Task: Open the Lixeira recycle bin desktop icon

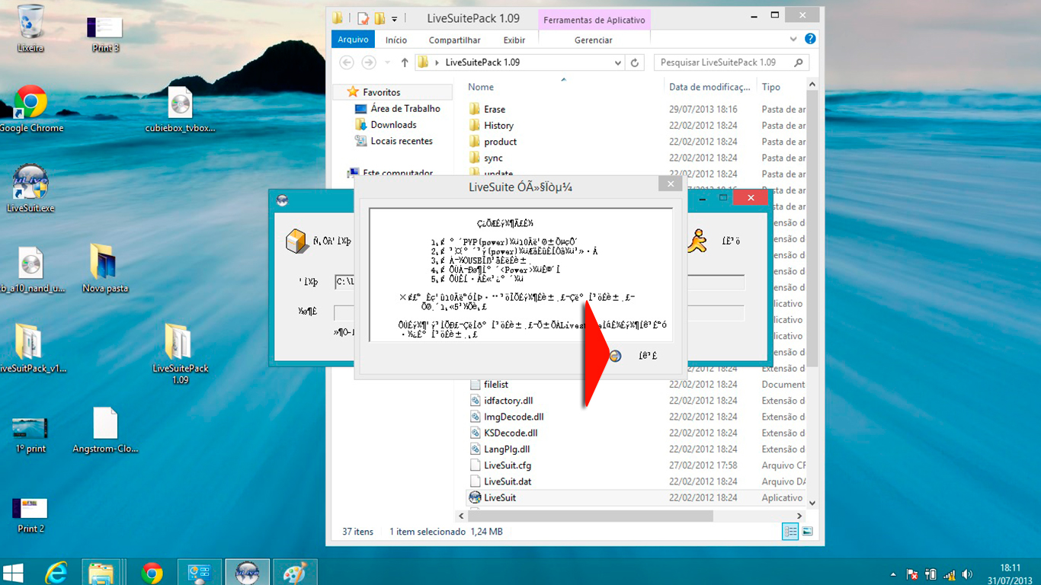Action: tap(30, 29)
